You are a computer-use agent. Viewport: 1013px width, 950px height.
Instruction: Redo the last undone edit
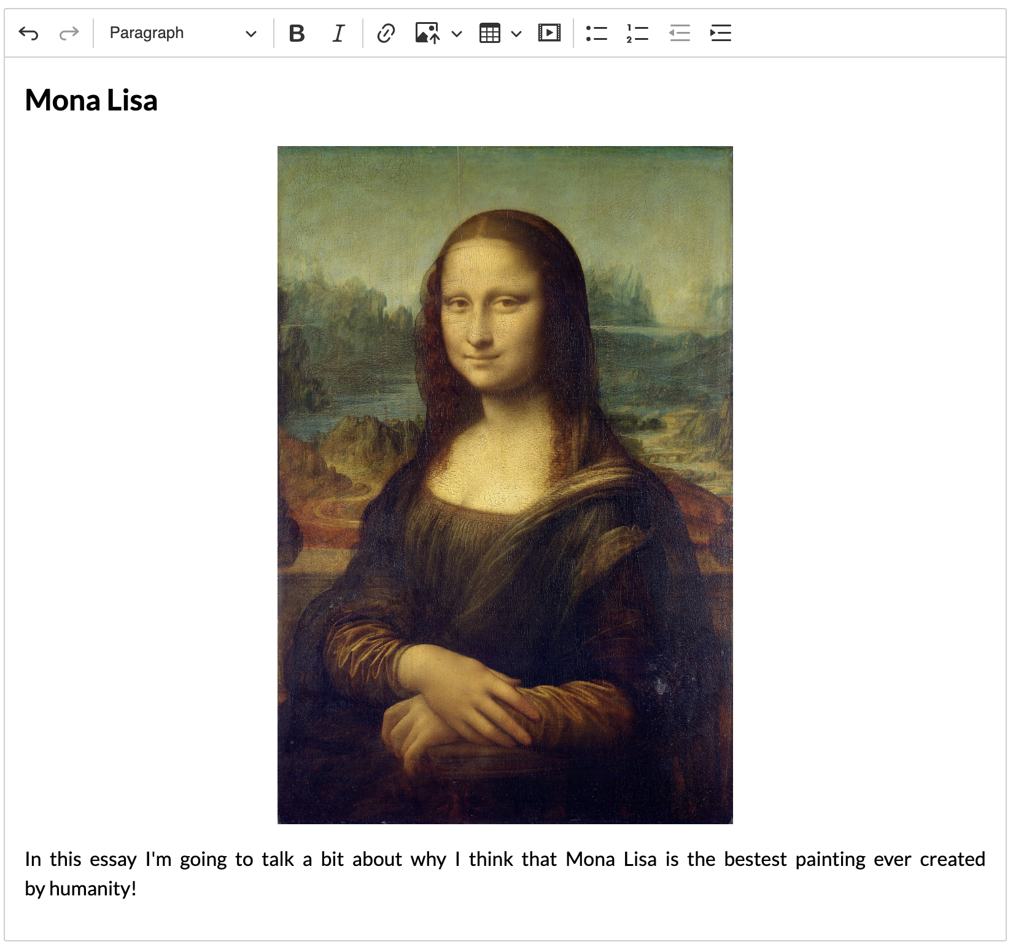coord(69,33)
